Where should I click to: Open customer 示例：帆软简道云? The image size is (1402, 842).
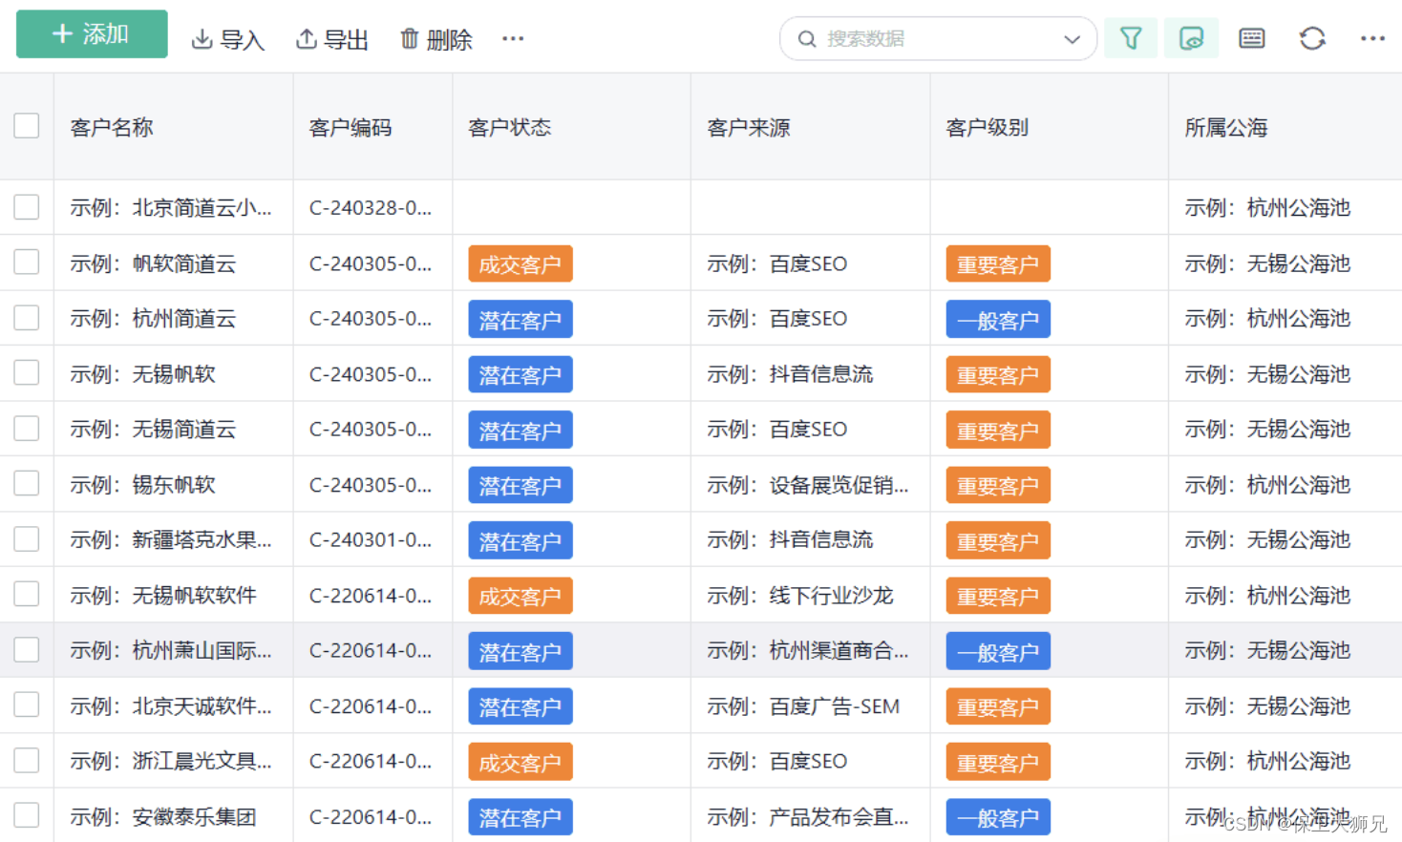click(153, 264)
